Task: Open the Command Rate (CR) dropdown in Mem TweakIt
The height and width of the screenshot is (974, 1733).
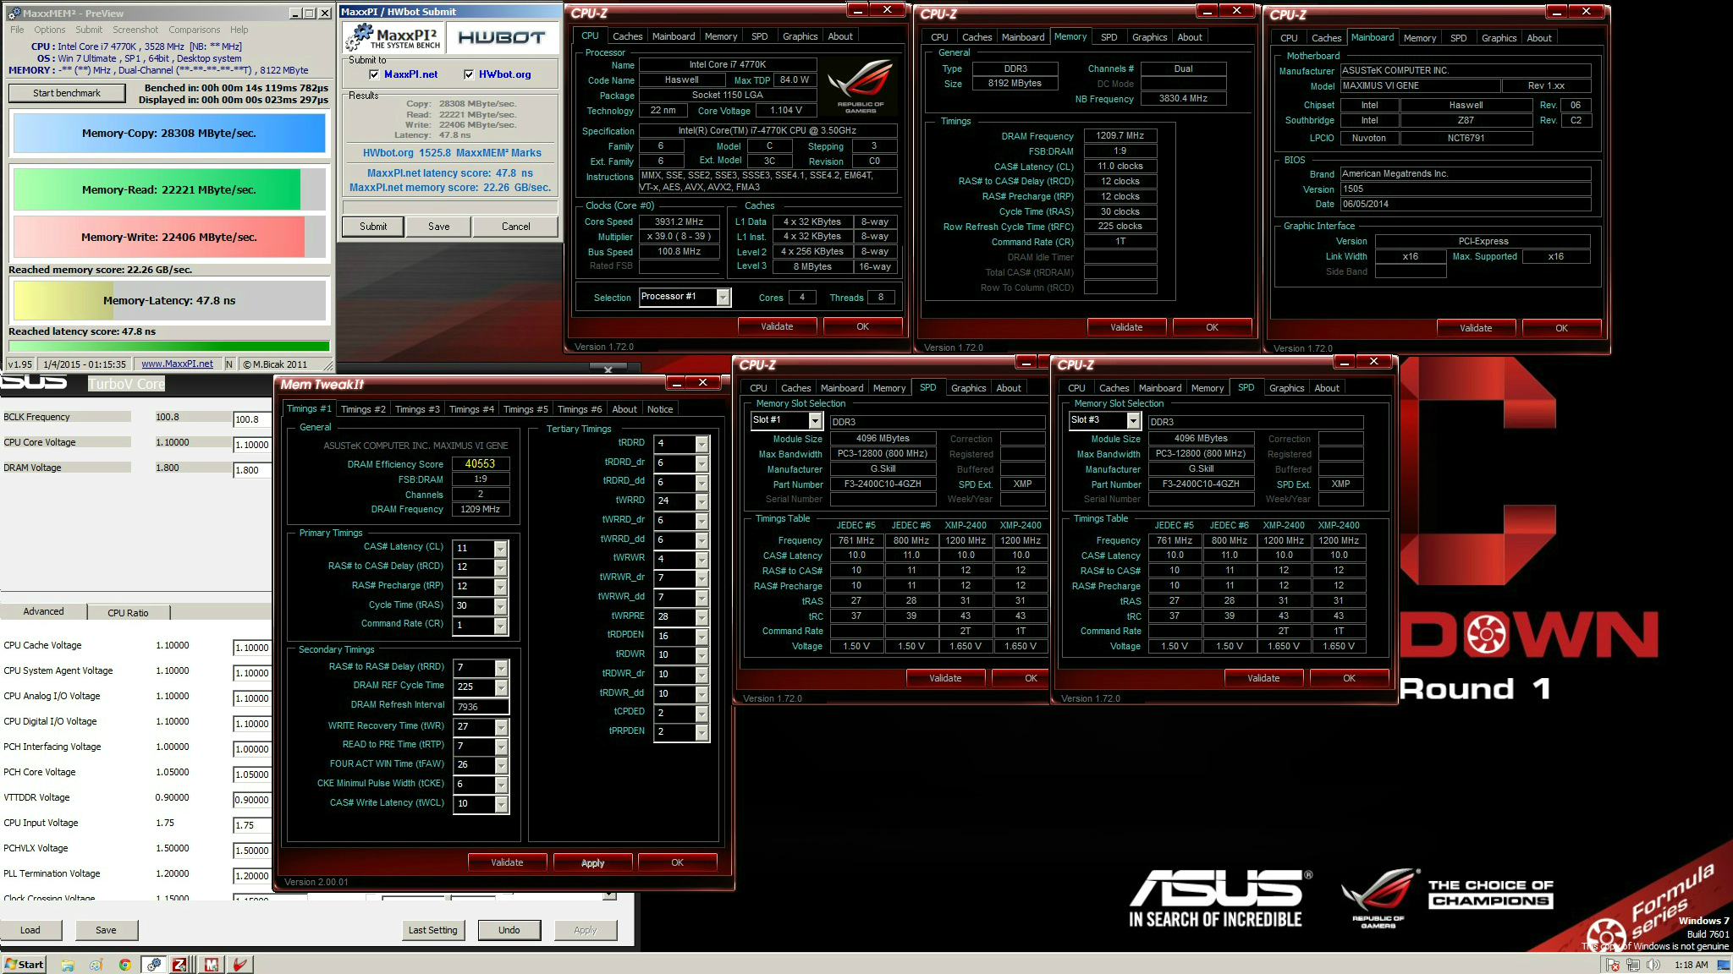Action: [x=500, y=626]
